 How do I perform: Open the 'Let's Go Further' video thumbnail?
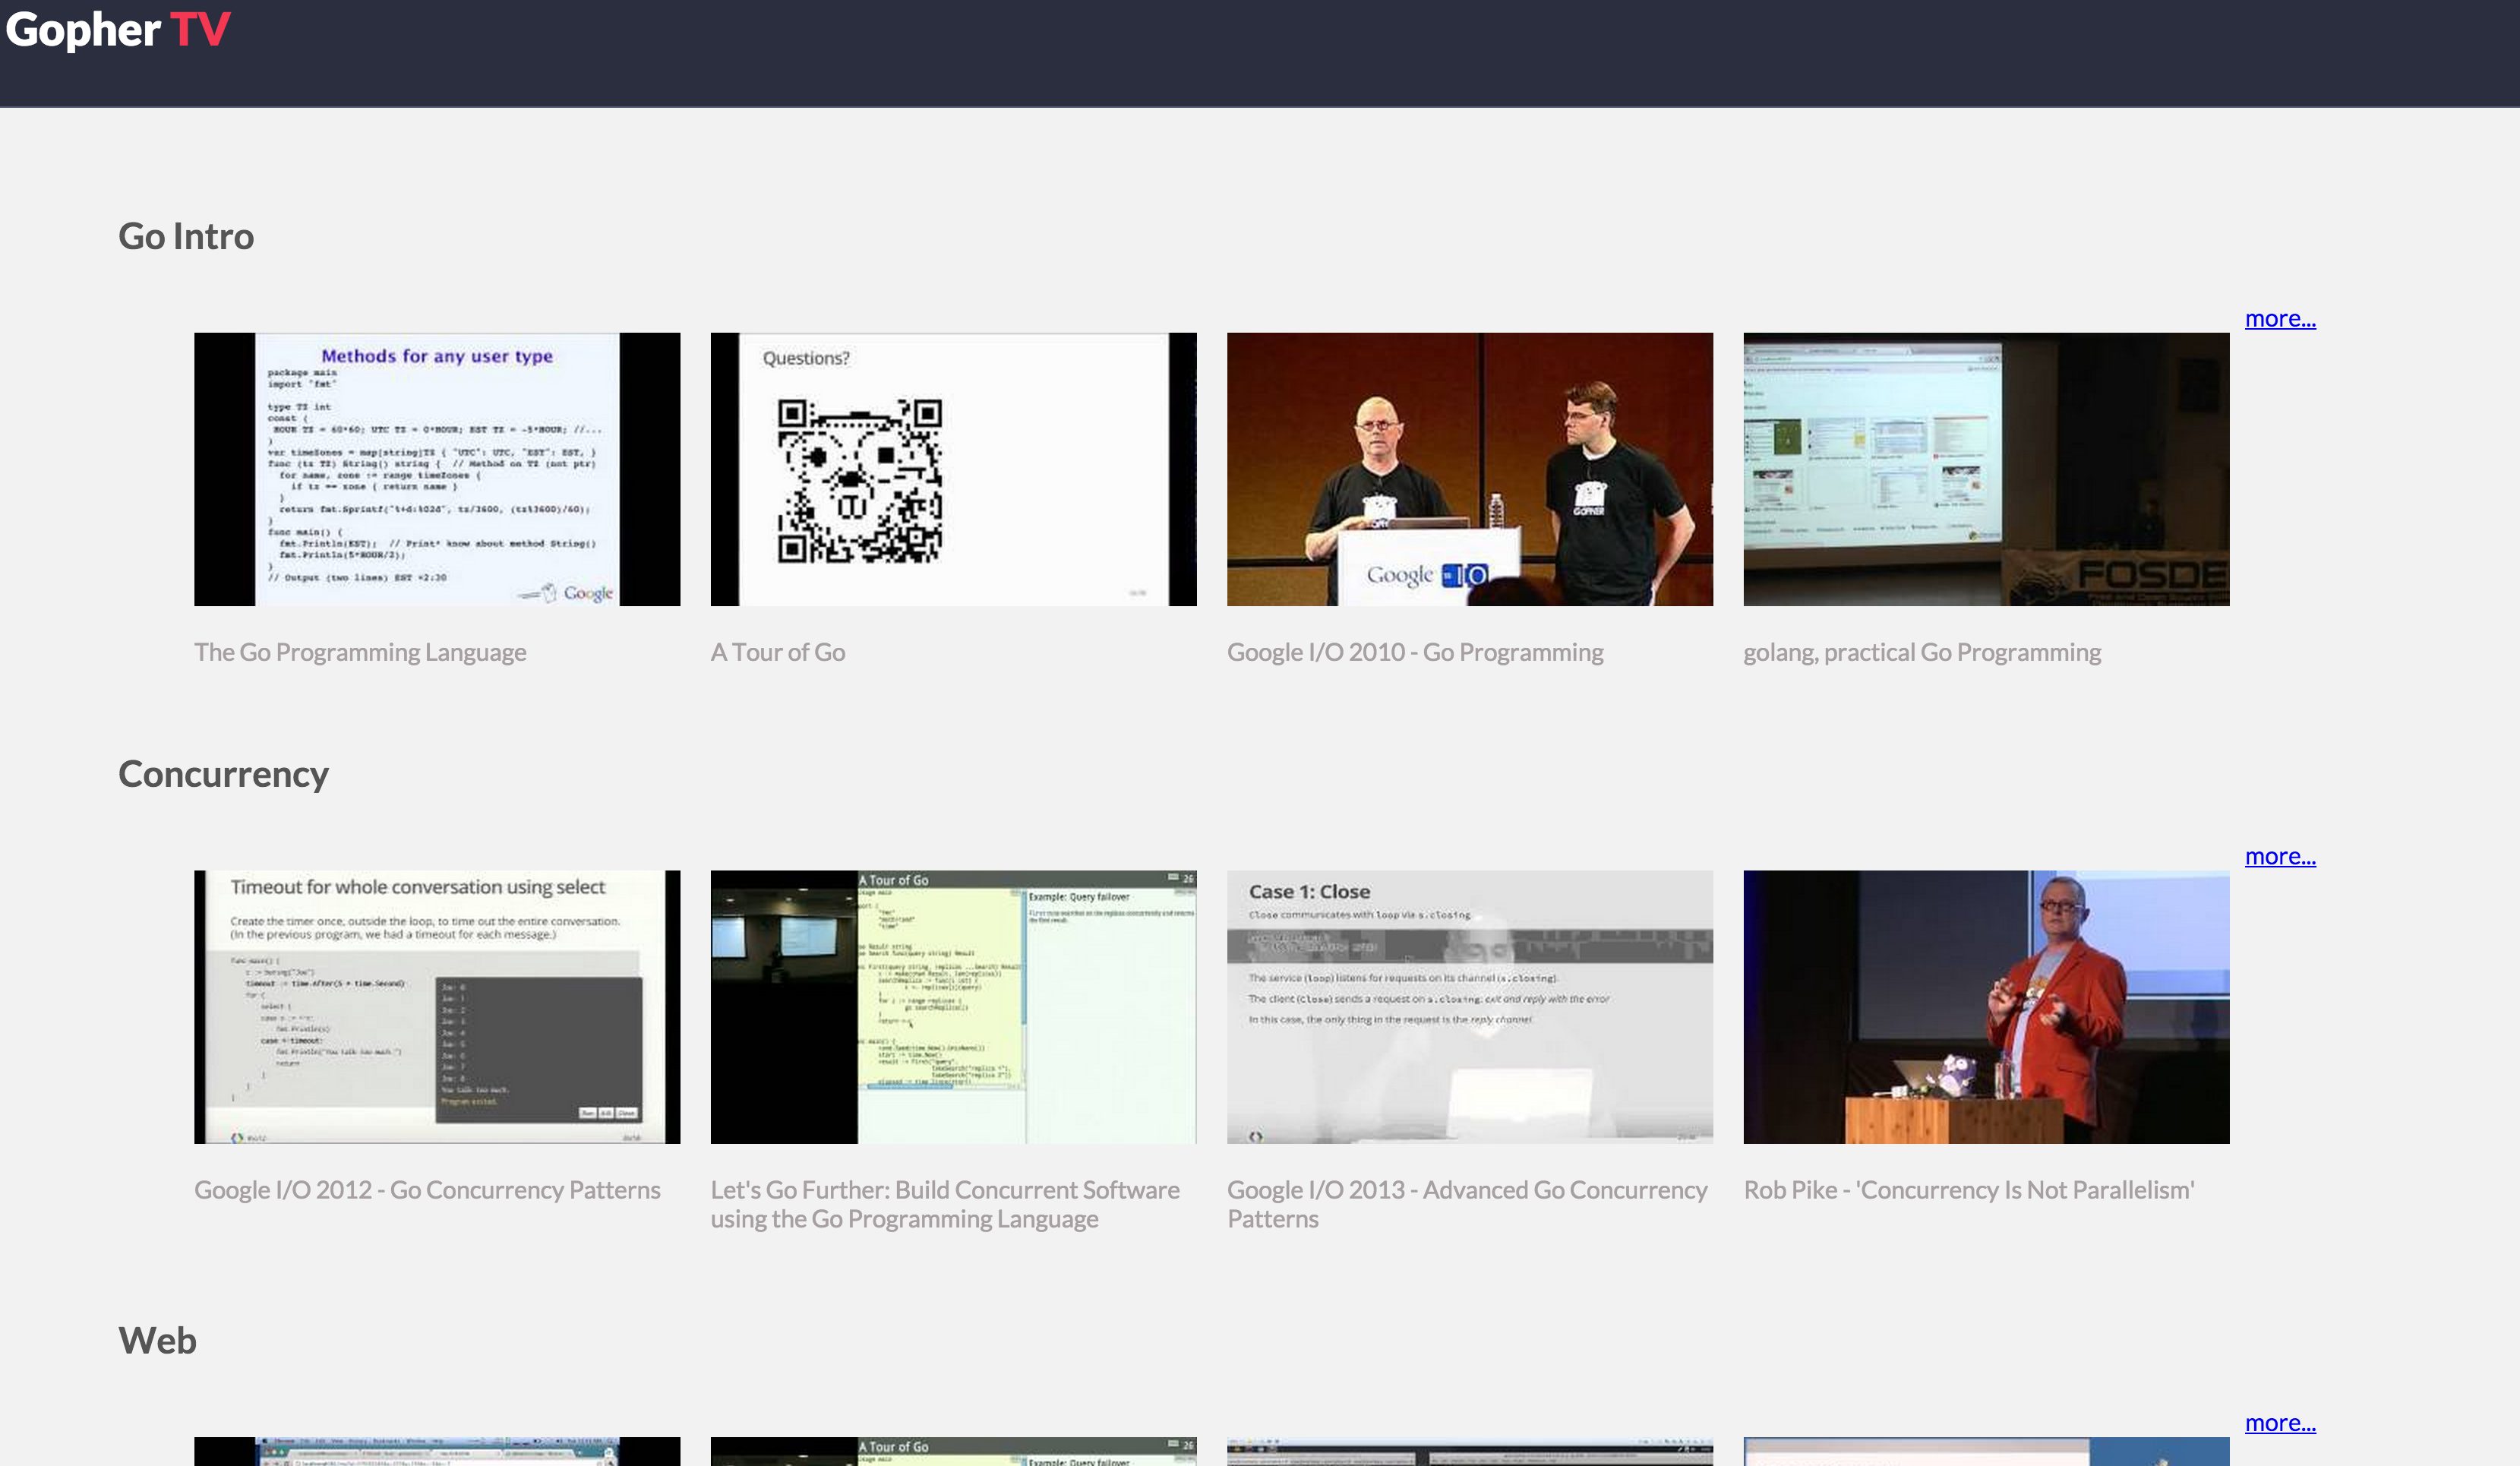953,1007
